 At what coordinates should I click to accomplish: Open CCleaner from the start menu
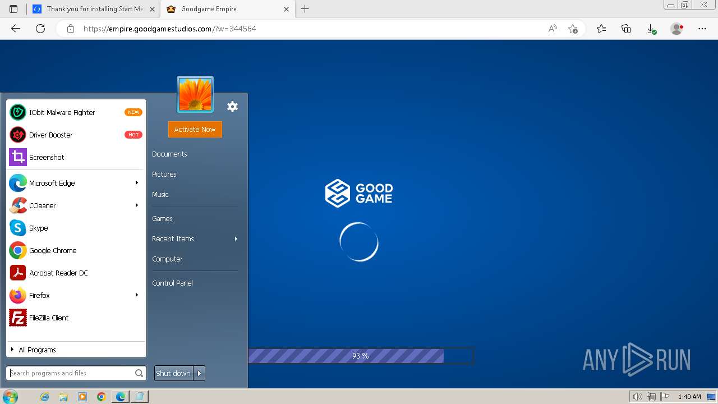[x=76, y=205]
